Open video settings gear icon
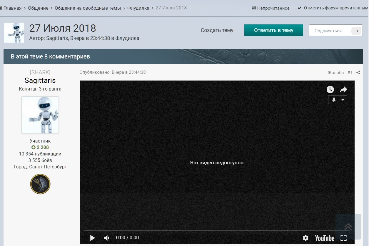The height and width of the screenshot is (246, 369). (306, 238)
